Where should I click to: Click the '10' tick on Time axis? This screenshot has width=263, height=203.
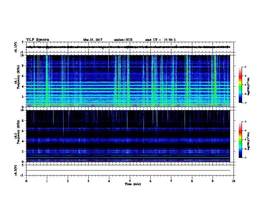[233, 181]
